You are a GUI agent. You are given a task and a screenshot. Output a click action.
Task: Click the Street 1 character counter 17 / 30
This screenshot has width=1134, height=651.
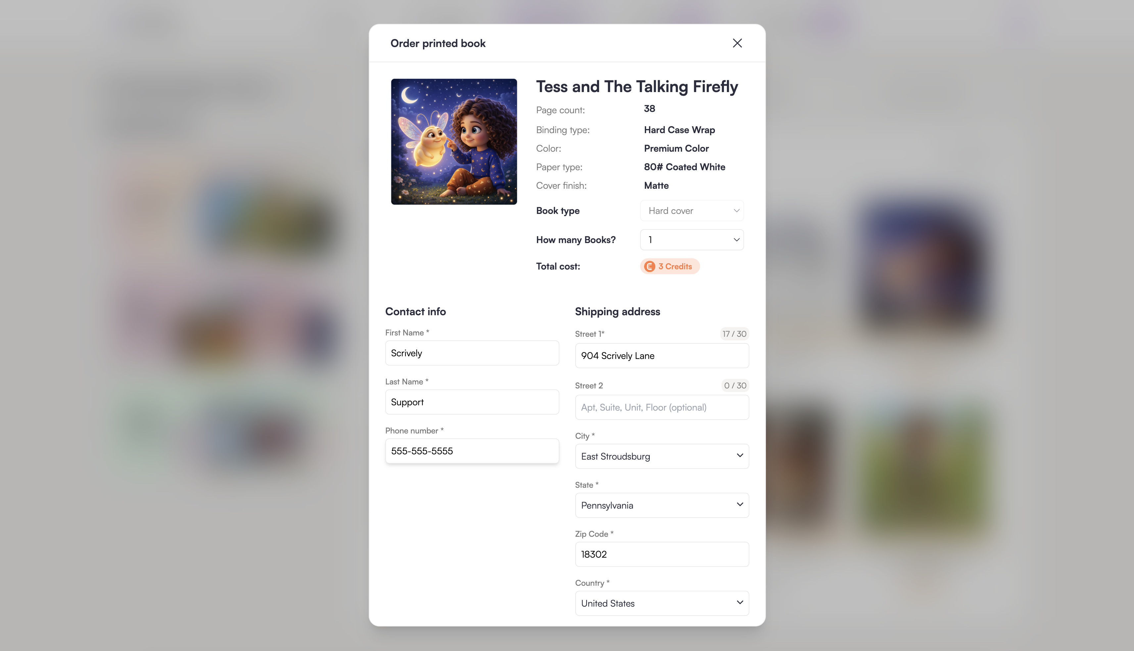point(734,334)
